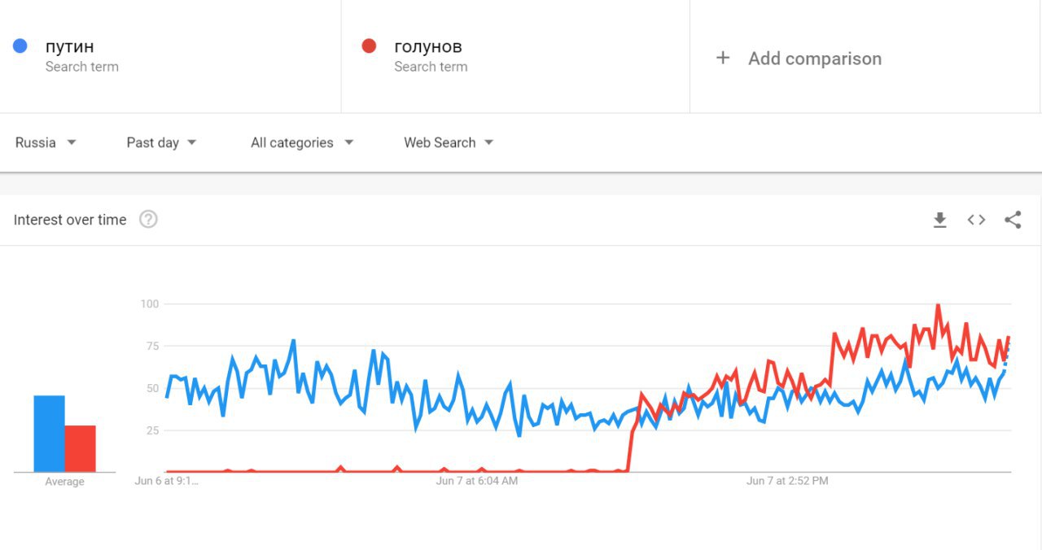Expand the Past day time range dropdown
Viewport: 1042px width, 550px height.
pos(161,142)
